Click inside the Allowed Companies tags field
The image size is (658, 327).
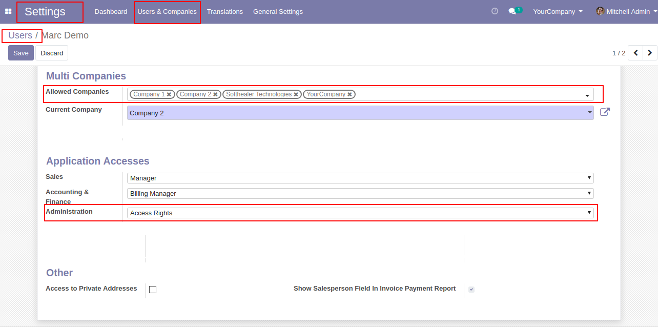click(x=360, y=94)
